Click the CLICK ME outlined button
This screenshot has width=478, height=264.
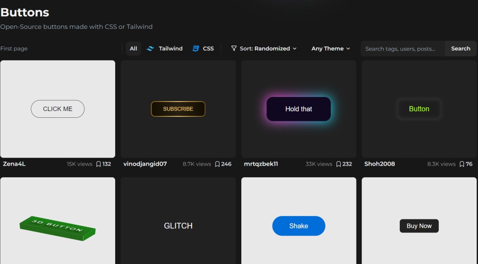(x=58, y=109)
